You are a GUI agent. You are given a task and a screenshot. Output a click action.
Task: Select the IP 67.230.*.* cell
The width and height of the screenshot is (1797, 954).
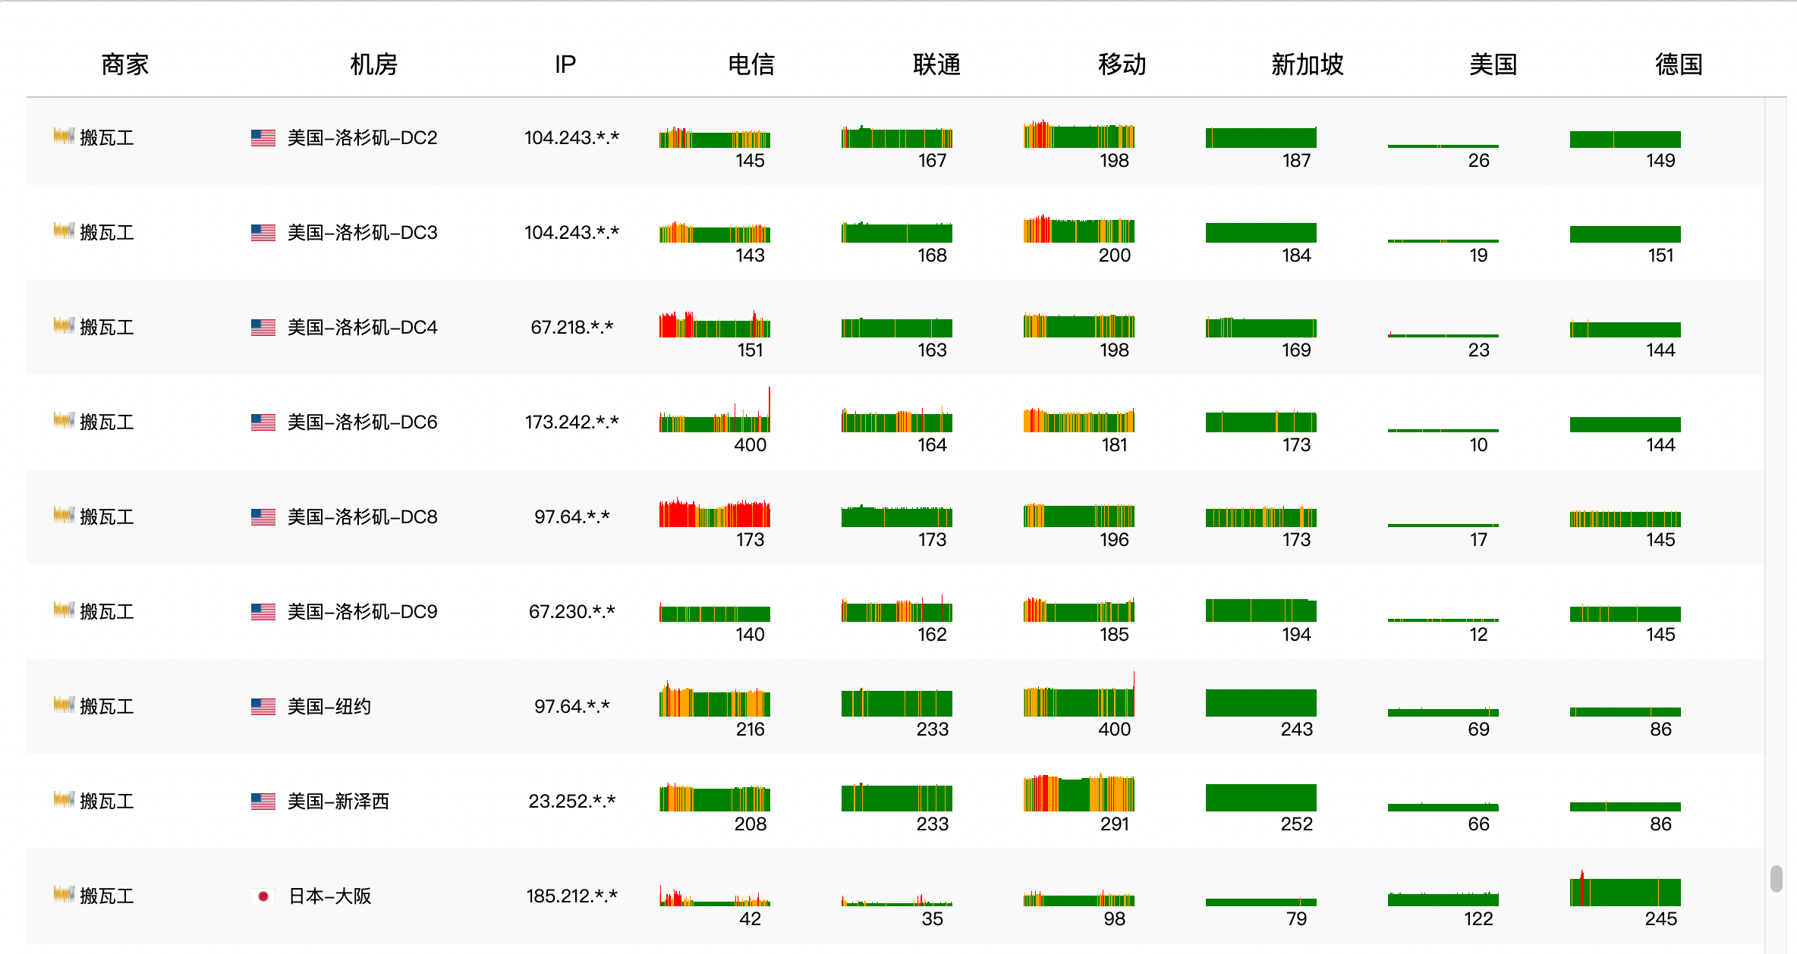(572, 612)
